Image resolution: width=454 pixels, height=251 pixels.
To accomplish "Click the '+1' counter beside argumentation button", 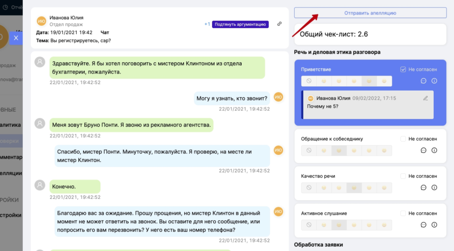I will (207, 24).
